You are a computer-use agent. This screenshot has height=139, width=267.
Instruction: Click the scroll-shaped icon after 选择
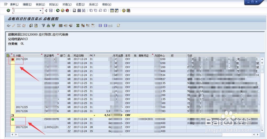pos(118,26)
